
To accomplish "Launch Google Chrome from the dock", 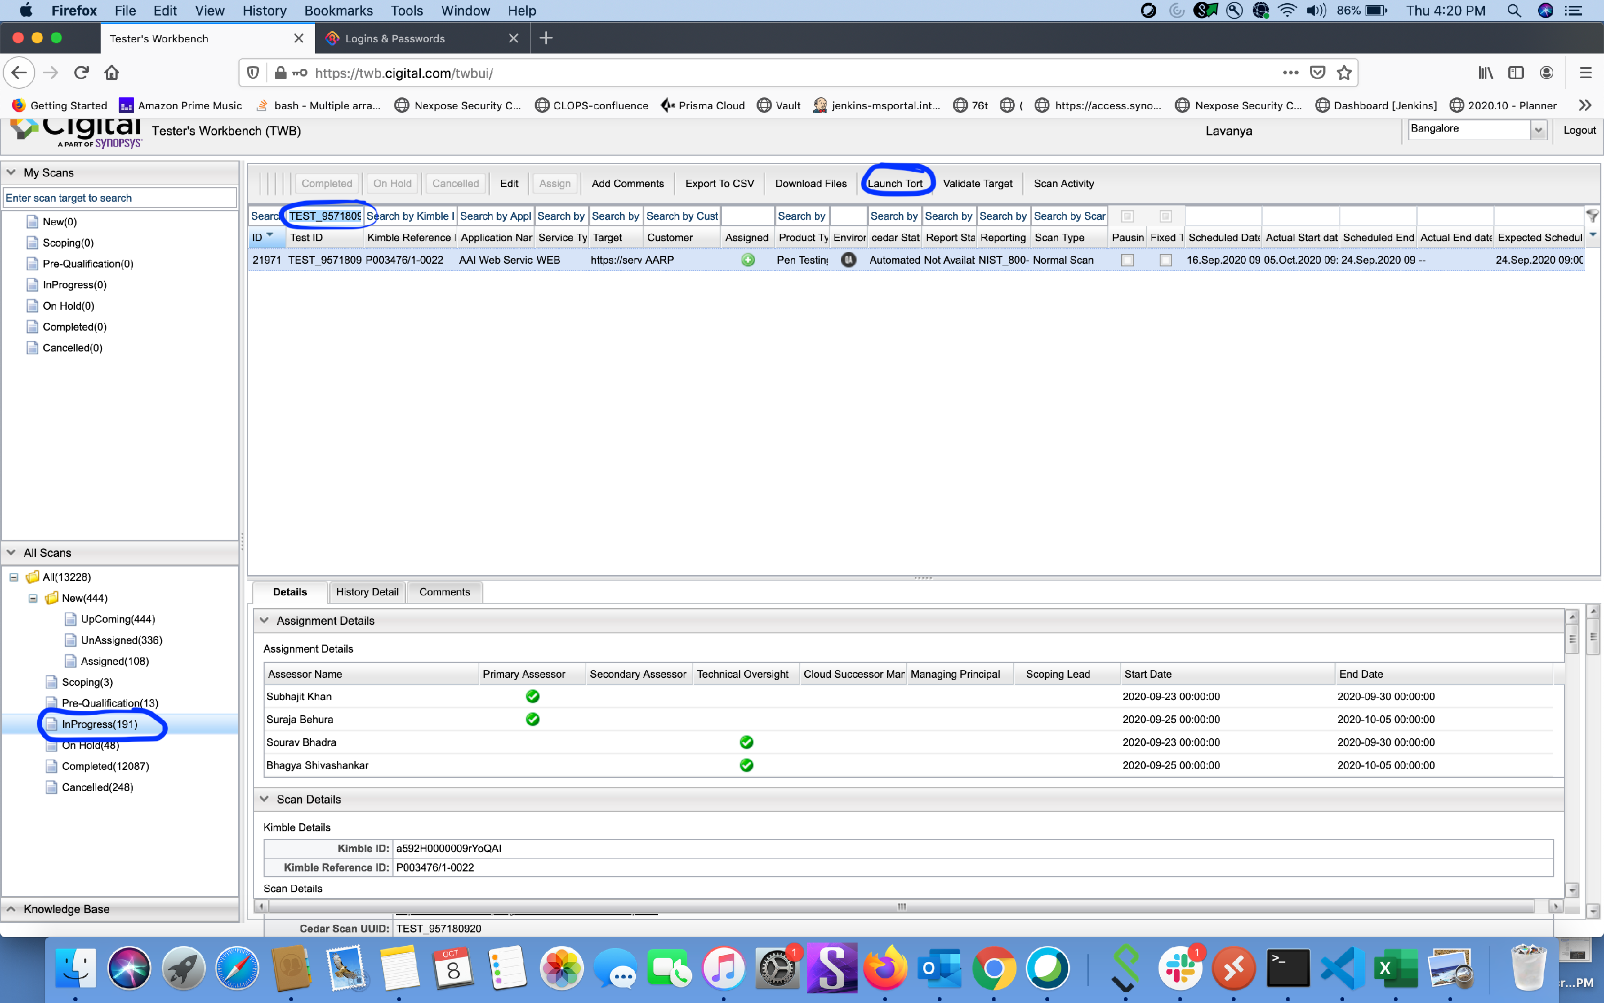I will (x=993, y=968).
